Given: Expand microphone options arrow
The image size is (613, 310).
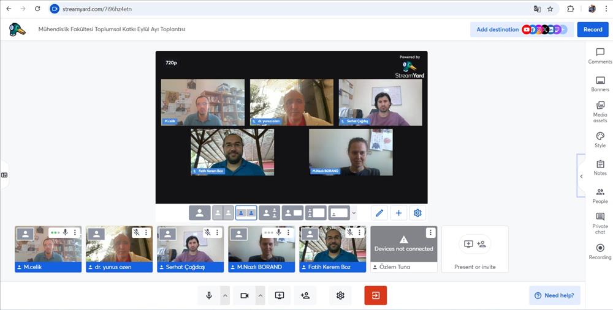Looking at the screenshot, I should pyautogui.click(x=225, y=295).
